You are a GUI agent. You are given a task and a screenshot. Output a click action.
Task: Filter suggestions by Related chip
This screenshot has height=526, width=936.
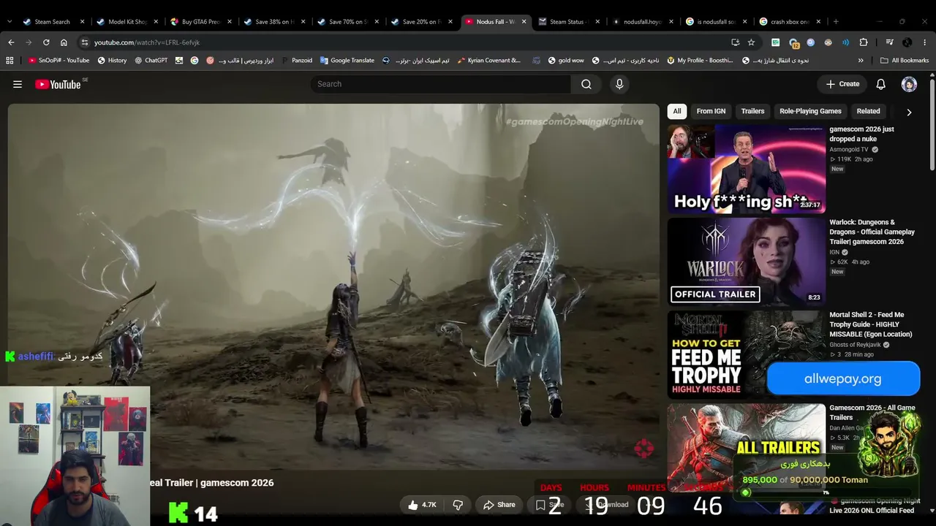pos(868,111)
